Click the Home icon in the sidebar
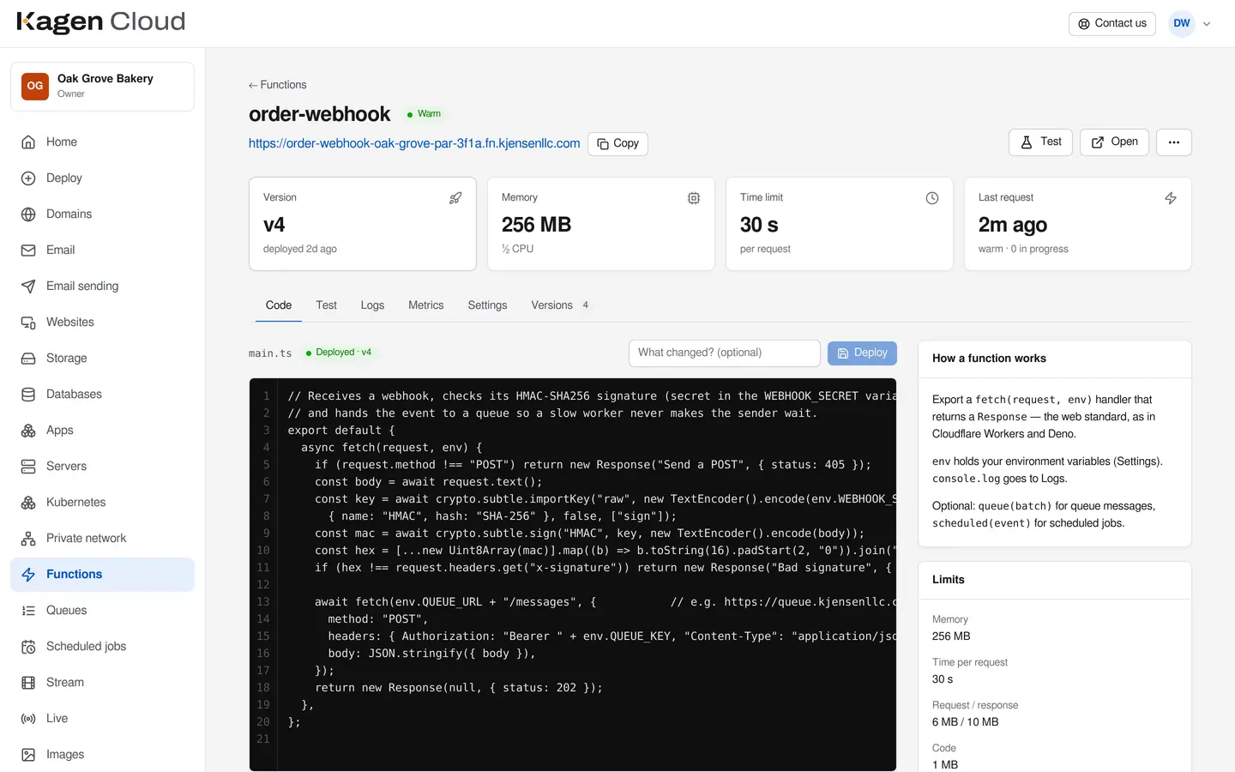1235x772 pixels. 28,142
